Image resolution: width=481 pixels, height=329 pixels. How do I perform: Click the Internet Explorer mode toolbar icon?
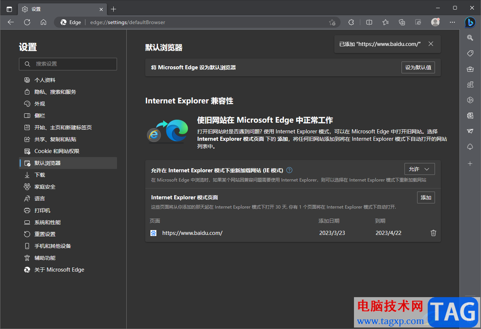418,22
